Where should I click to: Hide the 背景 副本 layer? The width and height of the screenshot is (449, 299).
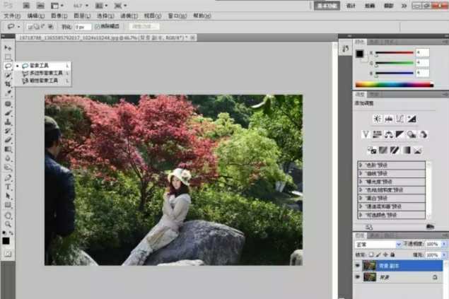[357, 266]
